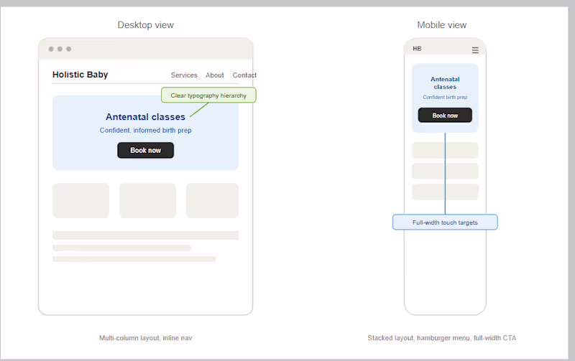Click 'Stacked layout, hamburger menu, full-width CTA' caption
575x361 pixels.
pos(442,338)
